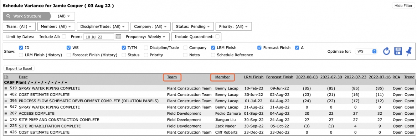The height and width of the screenshot is (140, 417).
Task: Click the blue pushpin icon
Action: coord(409,51)
